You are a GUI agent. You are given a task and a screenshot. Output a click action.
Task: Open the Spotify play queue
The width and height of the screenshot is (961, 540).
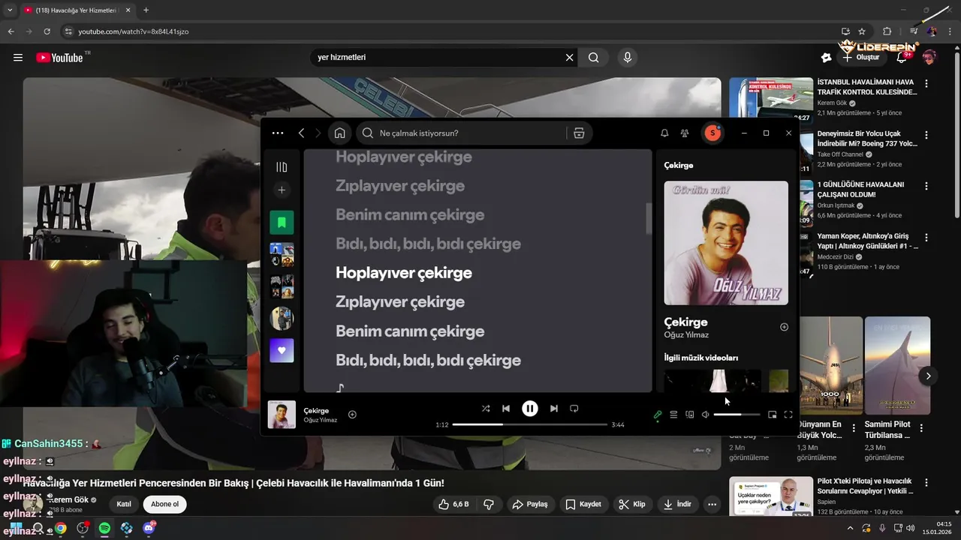click(x=673, y=415)
